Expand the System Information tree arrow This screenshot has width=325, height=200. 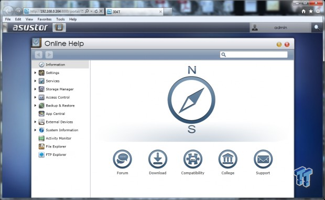[35, 130]
